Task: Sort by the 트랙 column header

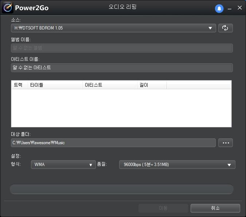Action: (x=20, y=85)
